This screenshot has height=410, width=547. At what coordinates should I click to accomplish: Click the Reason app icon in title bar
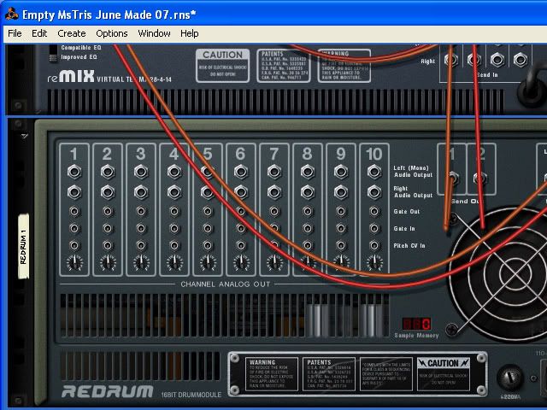click(x=11, y=14)
